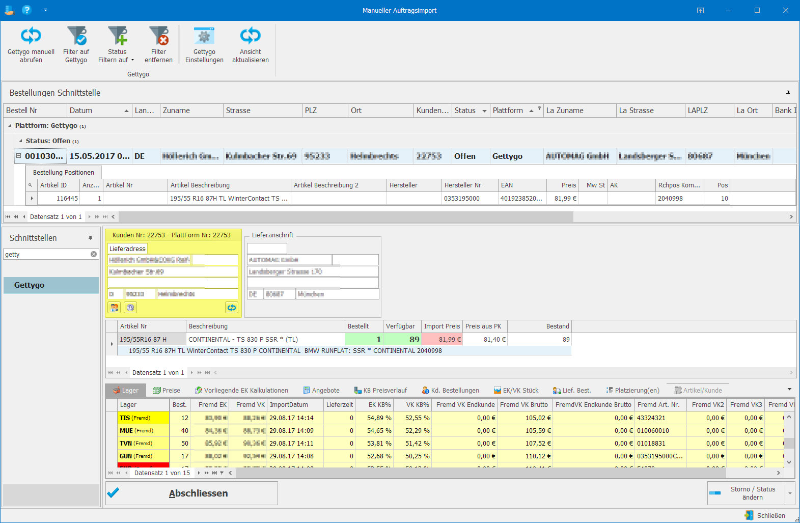Click the customer contact icon in yellow panel
This screenshot has height=523, width=800.
(x=114, y=308)
